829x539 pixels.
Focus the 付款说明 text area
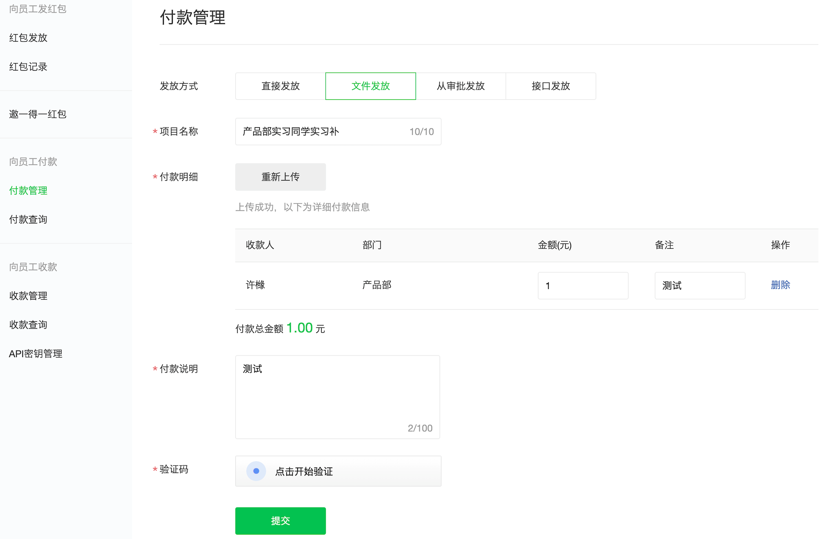337,397
